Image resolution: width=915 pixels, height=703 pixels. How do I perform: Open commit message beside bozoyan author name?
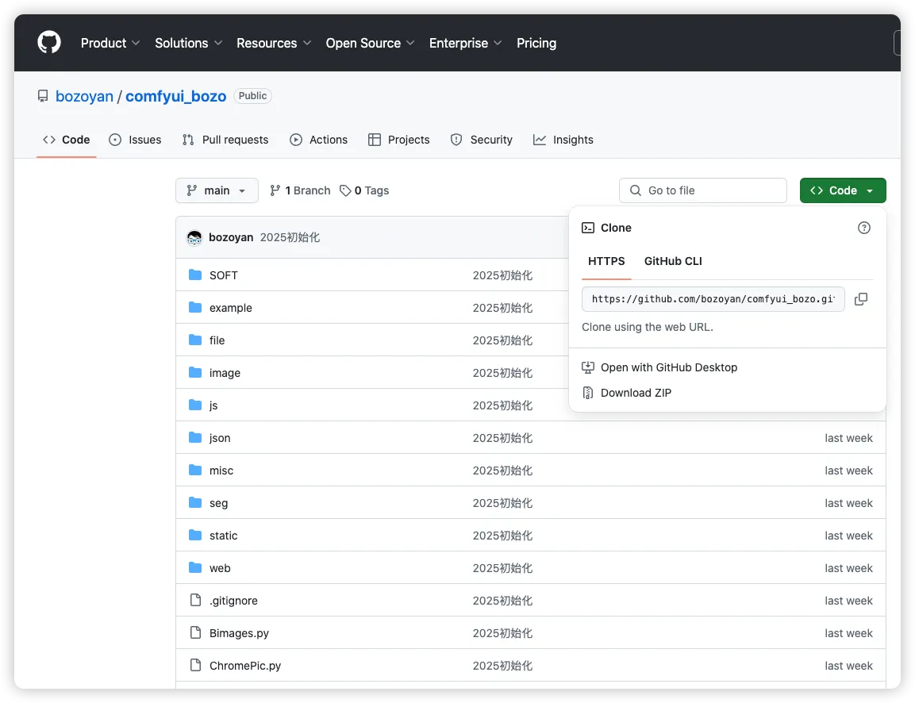[290, 237]
